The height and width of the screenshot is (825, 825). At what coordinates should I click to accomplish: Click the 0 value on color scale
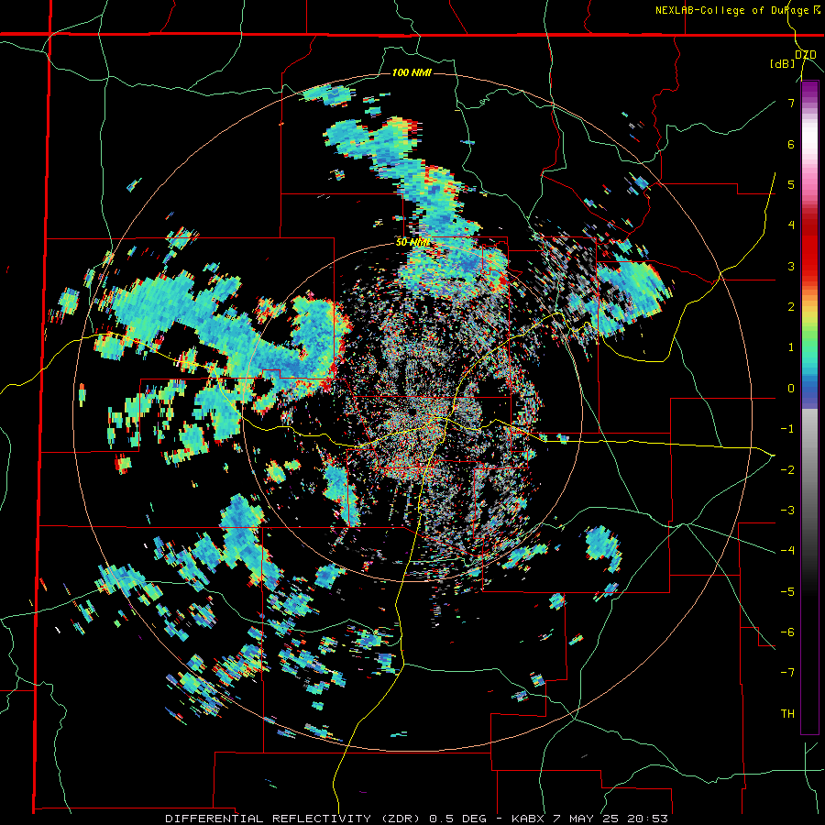(791, 389)
